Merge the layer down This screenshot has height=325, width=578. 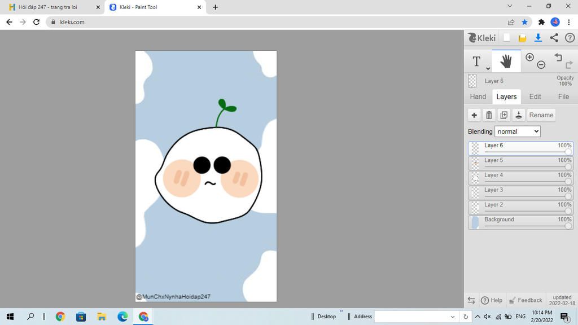click(x=518, y=115)
